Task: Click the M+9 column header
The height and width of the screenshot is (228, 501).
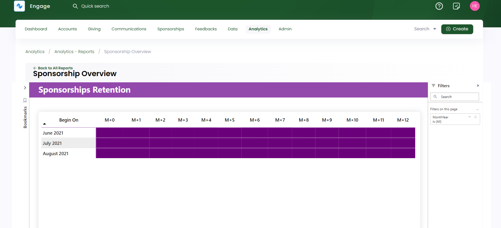Action: [x=327, y=120]
